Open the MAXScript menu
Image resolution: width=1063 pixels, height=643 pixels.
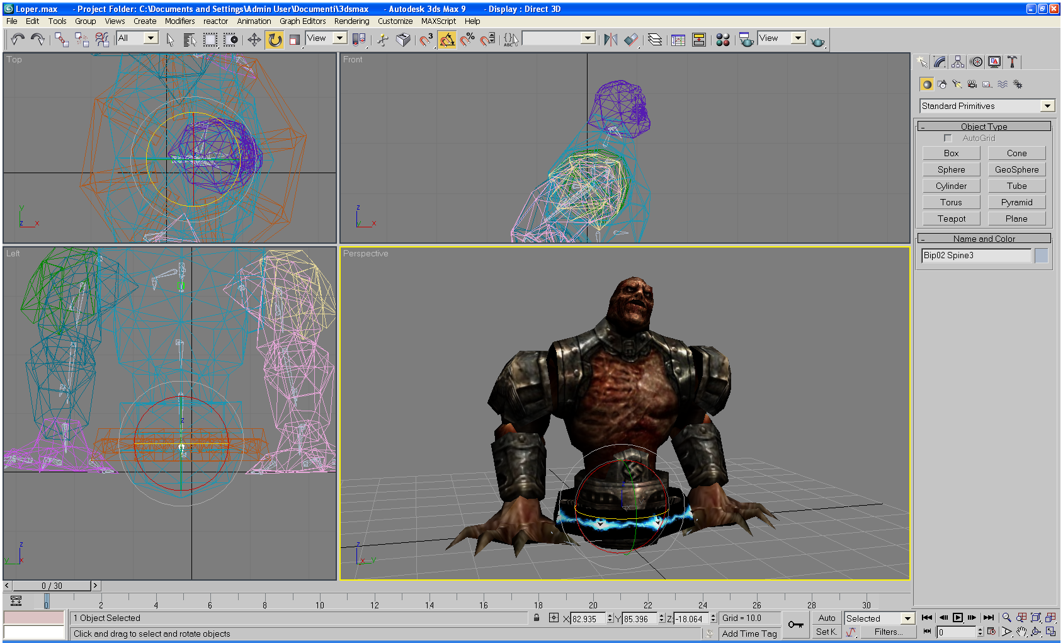tap(438, 21)
